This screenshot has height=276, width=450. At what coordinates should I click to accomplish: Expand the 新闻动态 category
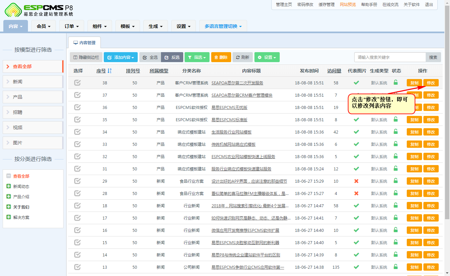[9, 186]
